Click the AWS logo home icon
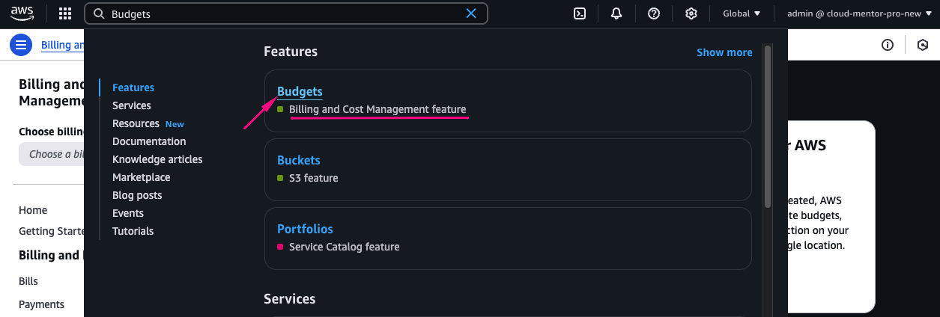Viewport: 940px width, 317px height. (x=22, y=13)
